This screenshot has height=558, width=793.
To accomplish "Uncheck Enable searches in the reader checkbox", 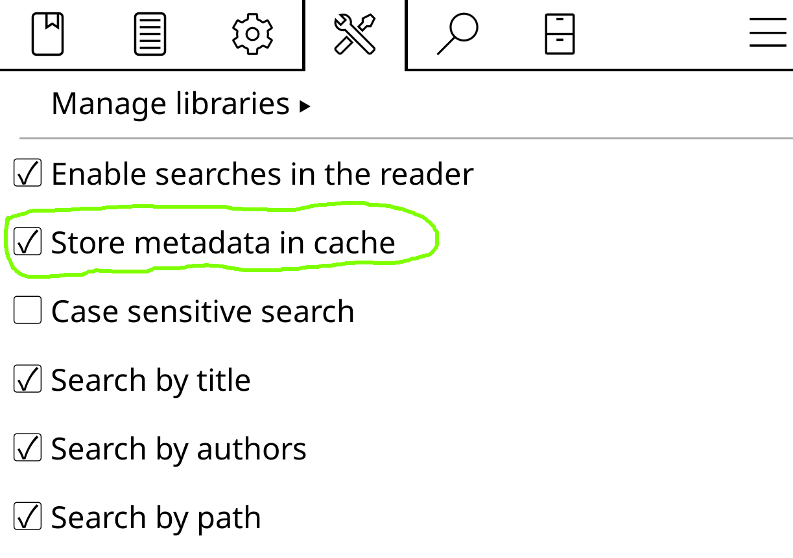I will (28, 174).
